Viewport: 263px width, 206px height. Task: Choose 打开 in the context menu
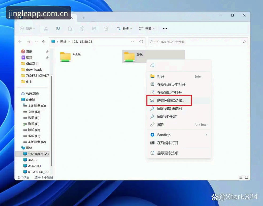179,76
